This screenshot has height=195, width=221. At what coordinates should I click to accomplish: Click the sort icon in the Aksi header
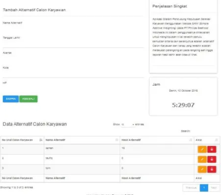[217, 140]
